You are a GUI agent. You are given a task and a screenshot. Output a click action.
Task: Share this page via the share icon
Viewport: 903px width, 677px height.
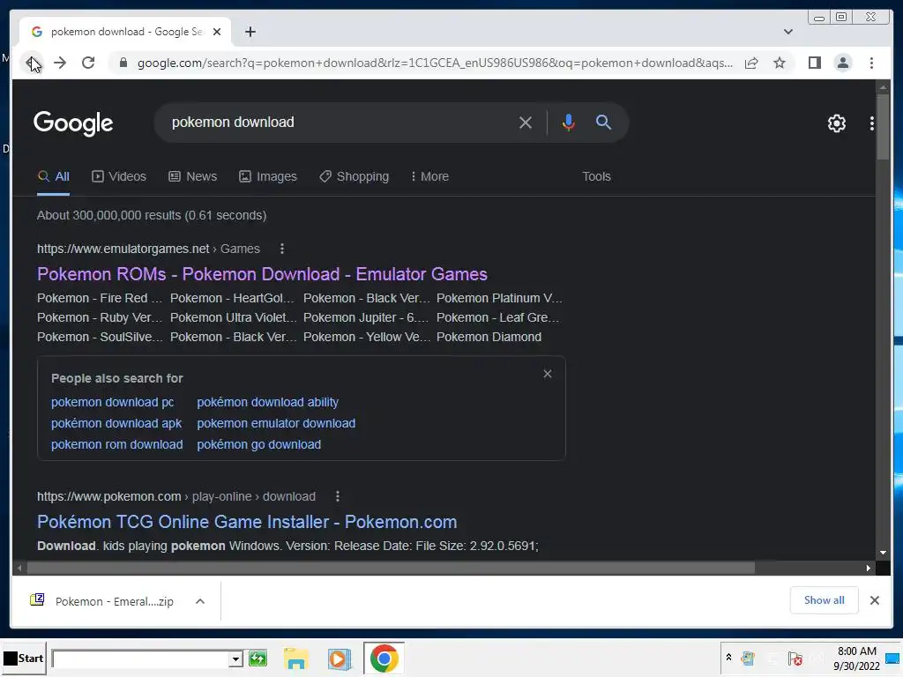pyautogui.click(x=751, y=63)
